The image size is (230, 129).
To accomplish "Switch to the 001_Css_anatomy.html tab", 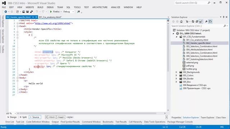I will 50,17.
